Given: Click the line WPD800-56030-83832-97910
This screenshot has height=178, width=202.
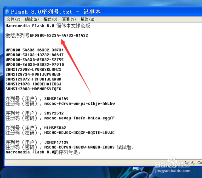Looking at the screenshot, I should [35, 65].
